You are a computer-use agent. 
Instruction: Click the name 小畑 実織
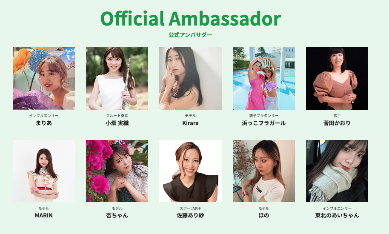point(117,123)
